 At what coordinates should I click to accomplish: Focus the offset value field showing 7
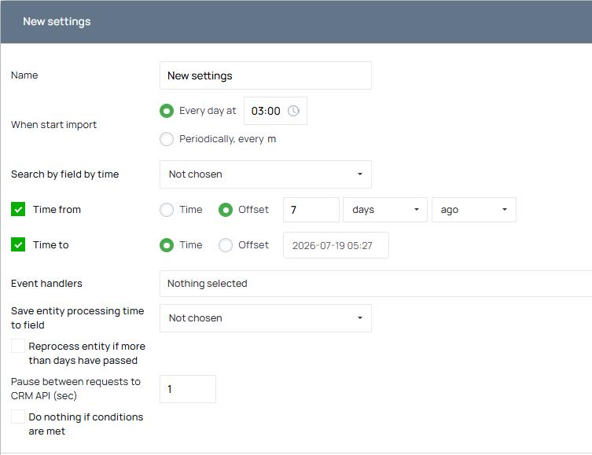[311, 210]
